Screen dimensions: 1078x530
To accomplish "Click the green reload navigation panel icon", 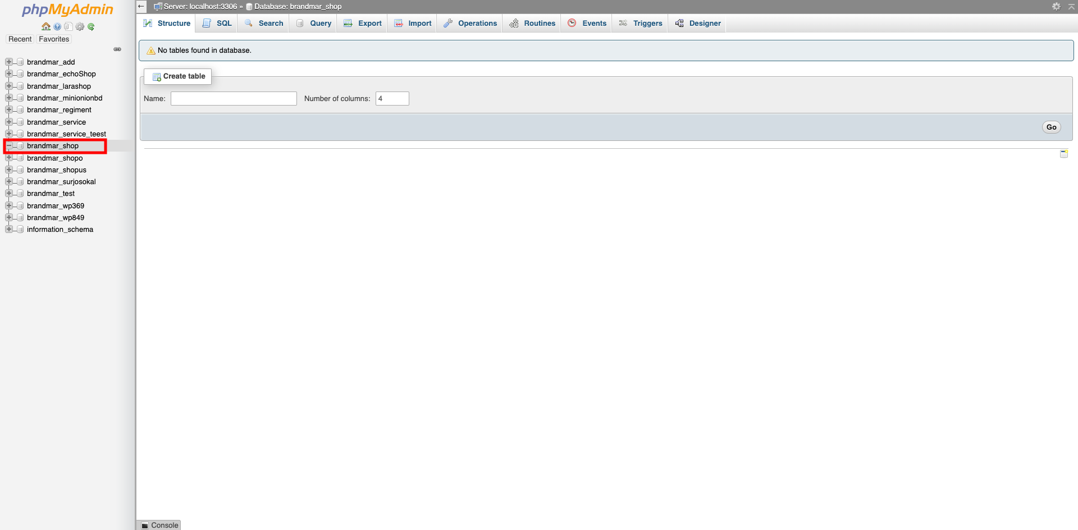I will 91,26.
